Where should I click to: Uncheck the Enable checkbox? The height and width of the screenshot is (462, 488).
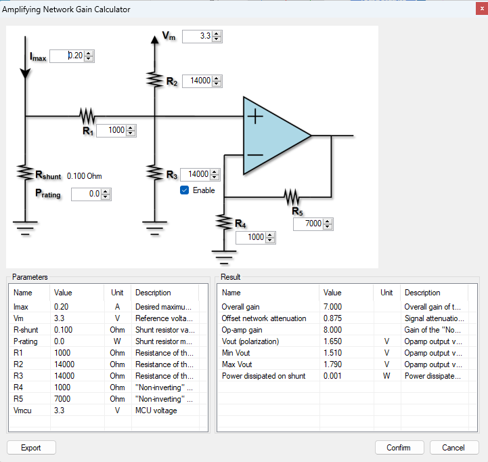184,190
